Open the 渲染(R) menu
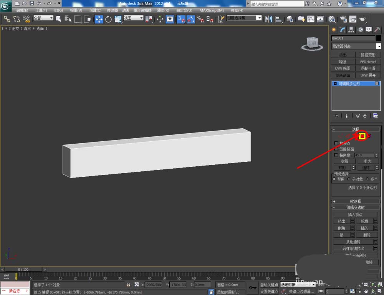 [163, 10]
